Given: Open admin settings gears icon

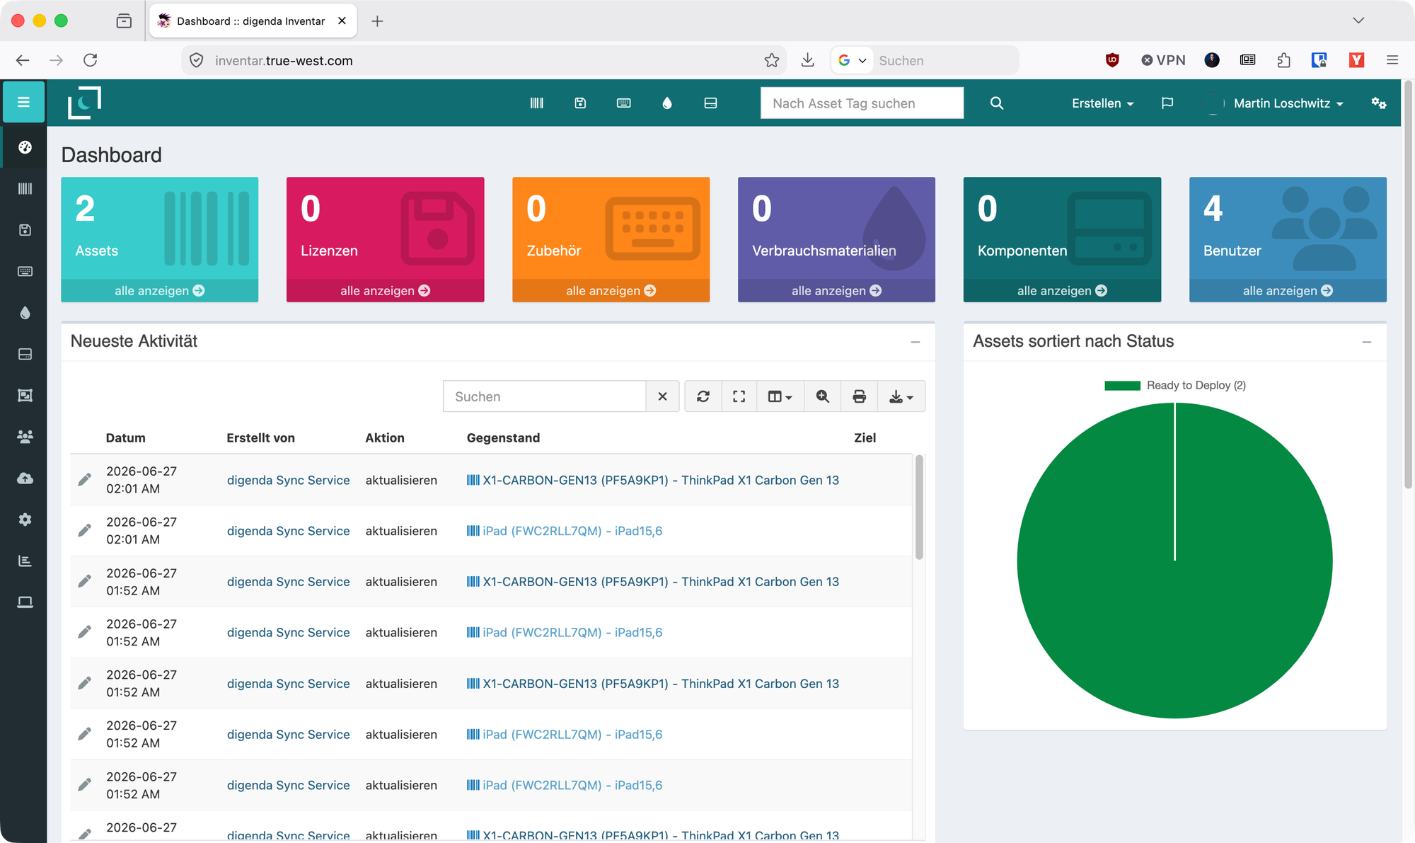Looking at the screenshot, I should [x=1378, y=103].
